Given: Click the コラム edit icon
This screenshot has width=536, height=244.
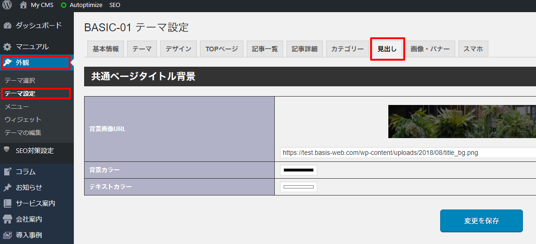Looking at the screenshot, I should [7, 172].
